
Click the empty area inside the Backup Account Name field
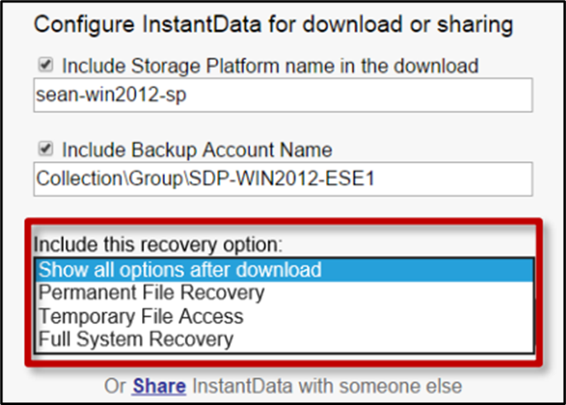pos(453,179)
